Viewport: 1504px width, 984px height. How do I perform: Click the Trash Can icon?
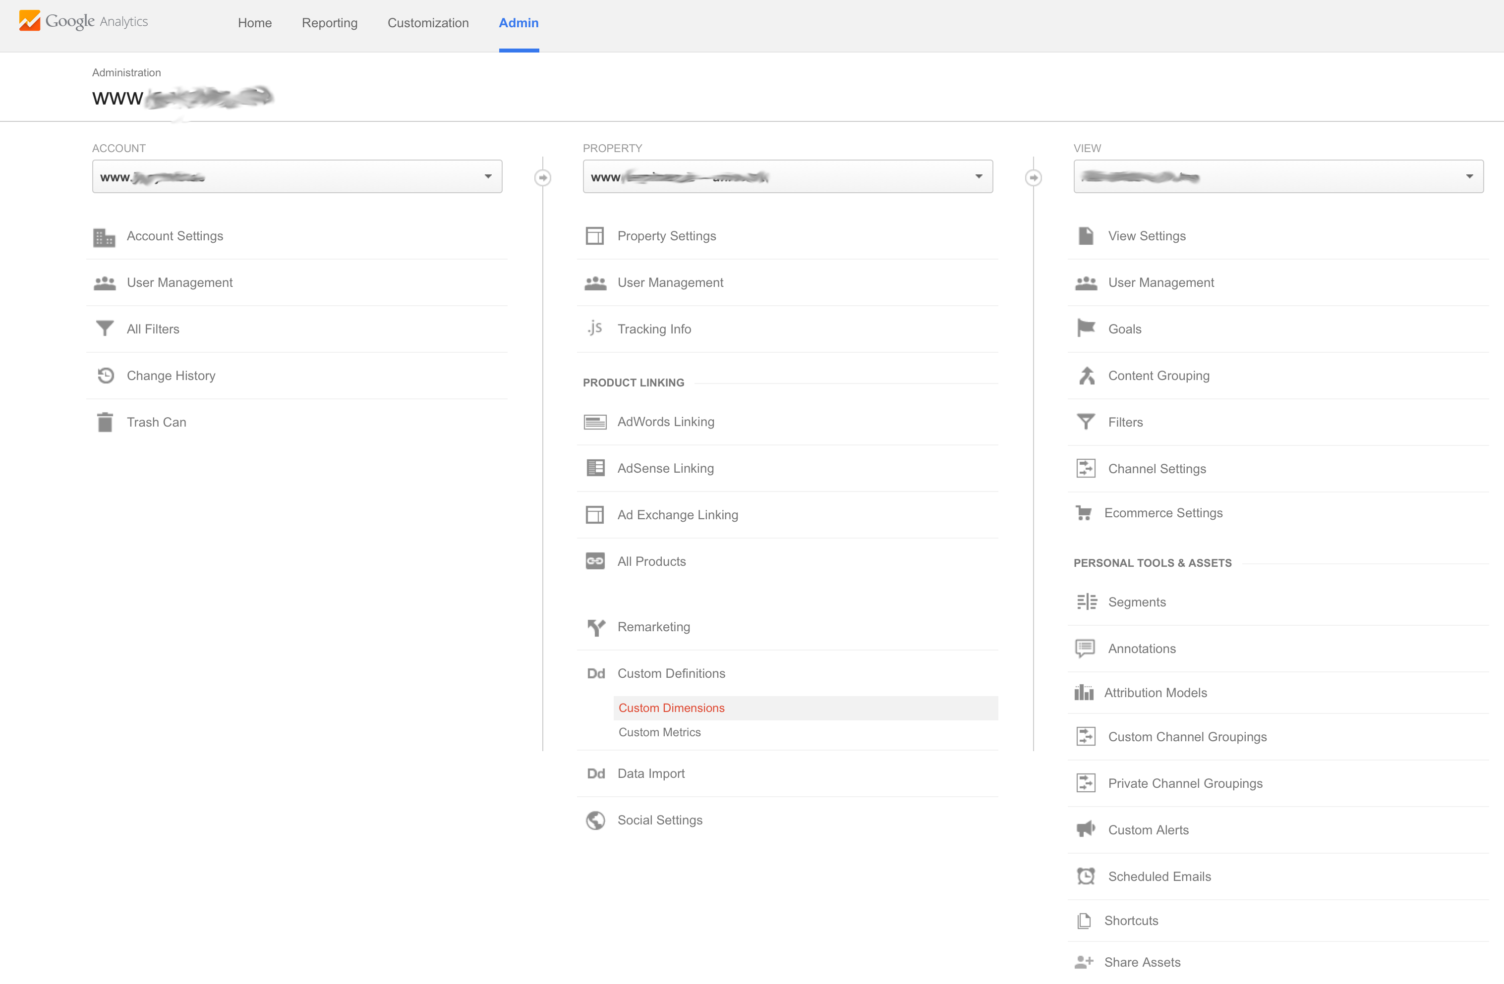point(105,422)
